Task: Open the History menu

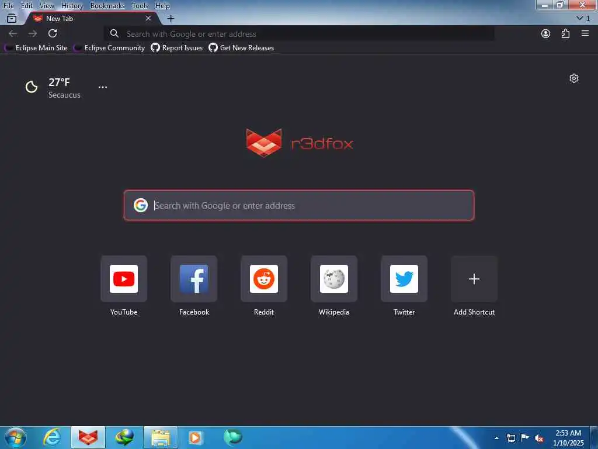Action: [x=72, y=6]
